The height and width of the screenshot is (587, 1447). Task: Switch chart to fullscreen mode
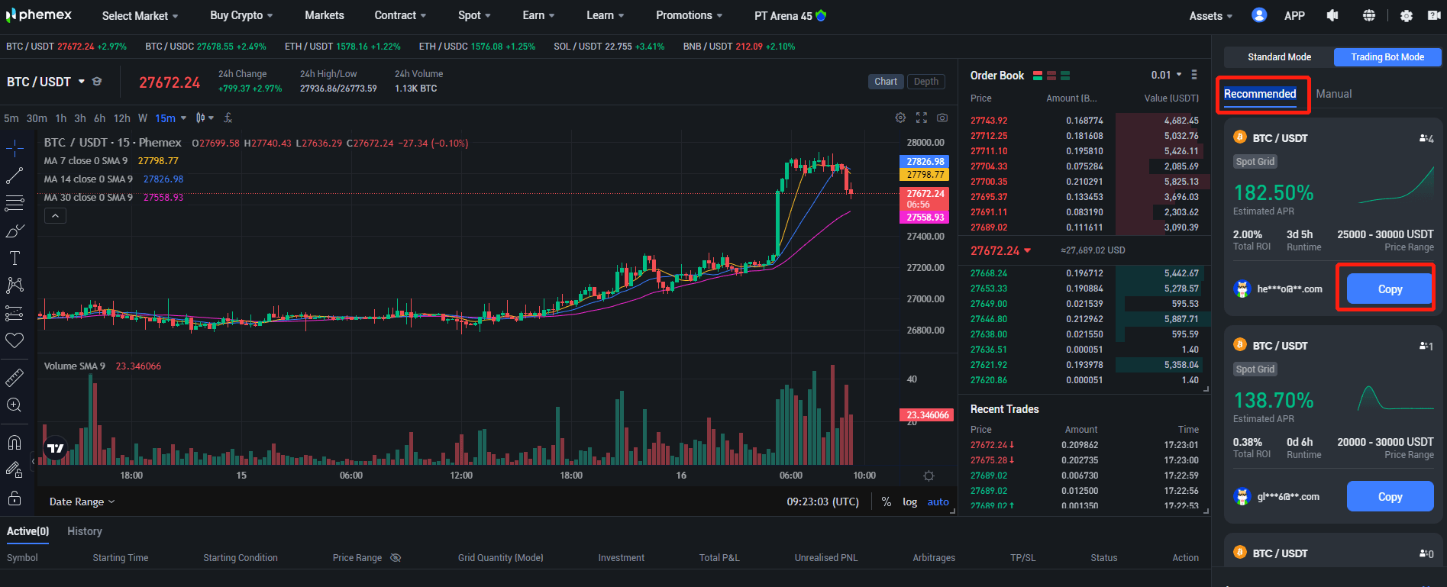922,118
